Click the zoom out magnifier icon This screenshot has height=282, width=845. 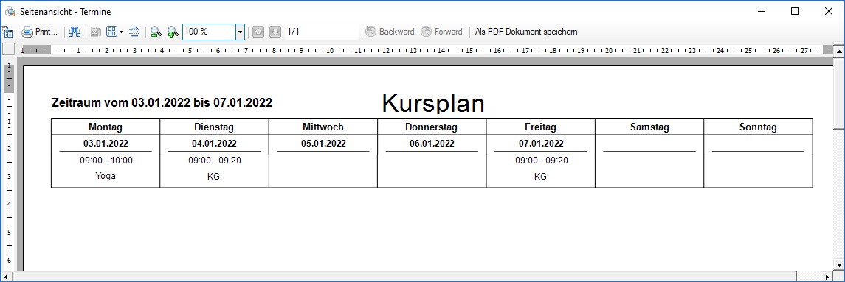(156, 32)
